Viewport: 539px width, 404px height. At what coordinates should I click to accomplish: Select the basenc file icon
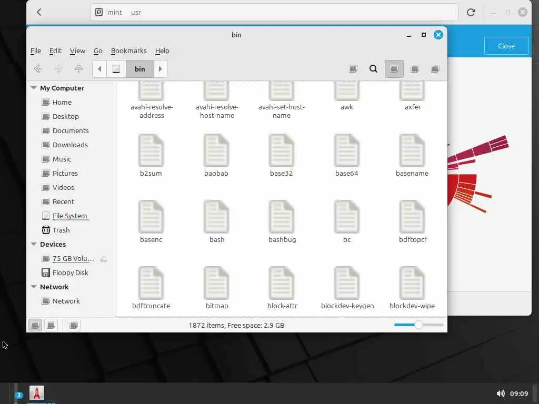[151, 217]
